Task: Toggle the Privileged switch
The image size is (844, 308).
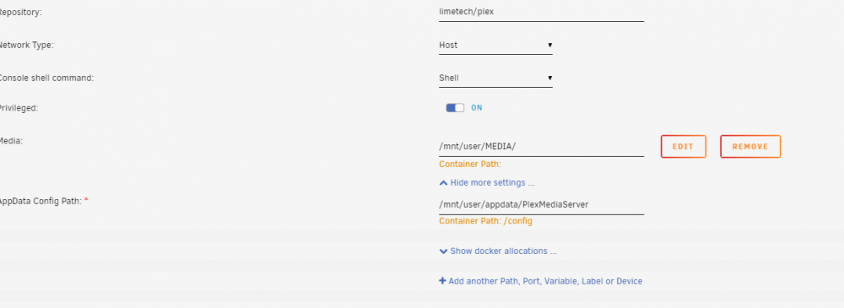Action: tap(455, 108)
